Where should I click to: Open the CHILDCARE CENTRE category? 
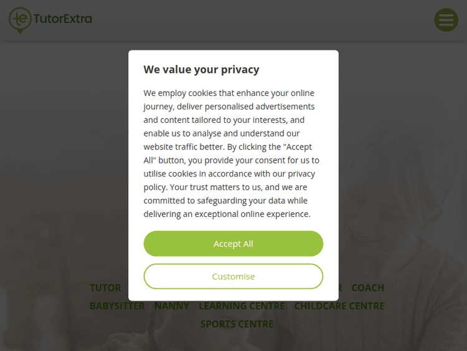[x=339, y=306]
